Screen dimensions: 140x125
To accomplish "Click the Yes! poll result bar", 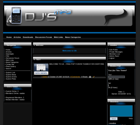I will pyautogui.click(x=116, y=77).
